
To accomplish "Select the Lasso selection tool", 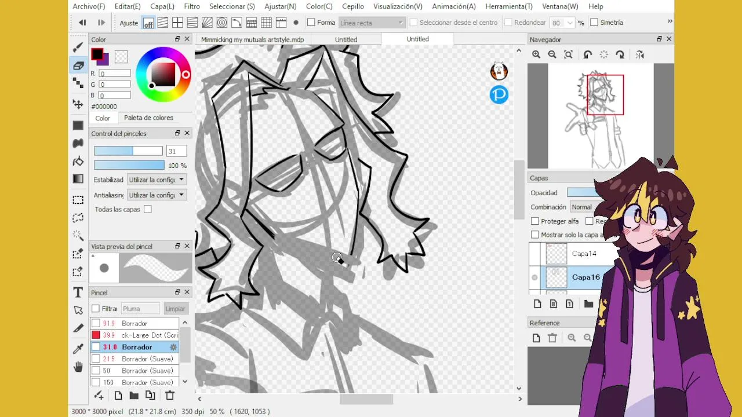I will 78,218.
